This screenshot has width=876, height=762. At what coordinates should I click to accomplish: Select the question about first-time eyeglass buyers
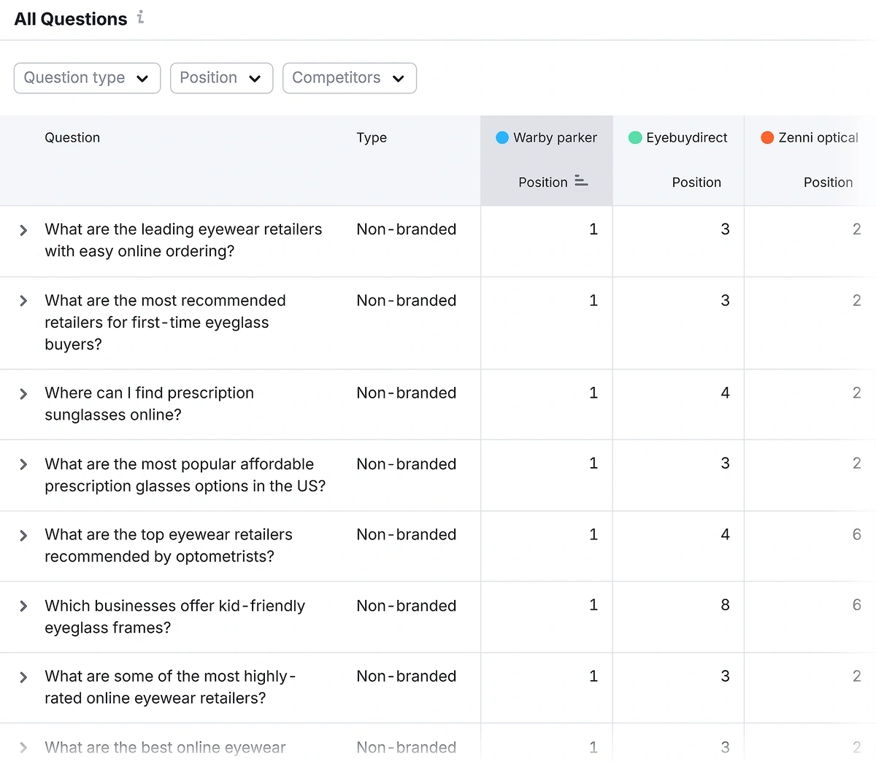coord(165,322)
